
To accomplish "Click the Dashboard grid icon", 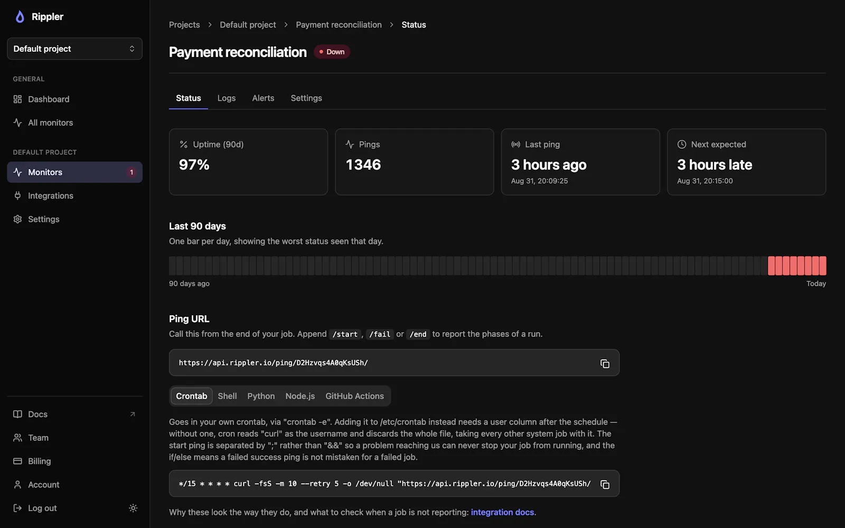I will click(x=17, y=99).
